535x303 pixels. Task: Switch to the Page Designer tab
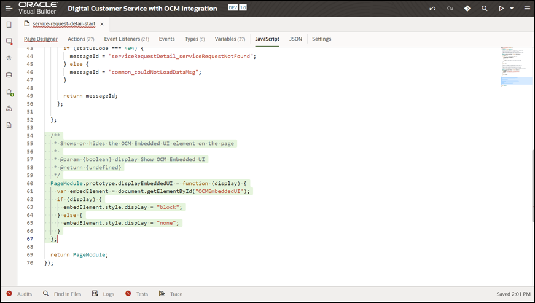(41, 39)
